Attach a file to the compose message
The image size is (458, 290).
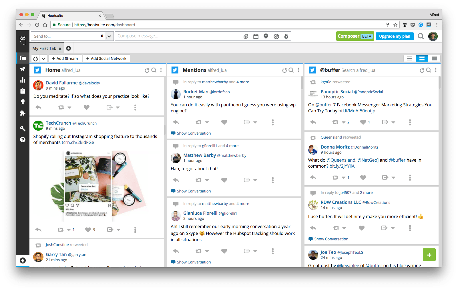tap(246, 36)
